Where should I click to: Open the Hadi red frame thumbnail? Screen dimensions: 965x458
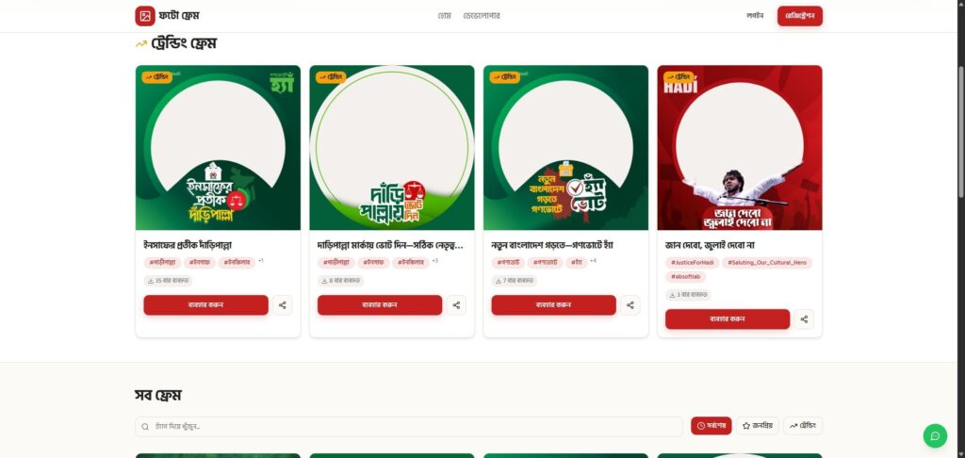740,148
